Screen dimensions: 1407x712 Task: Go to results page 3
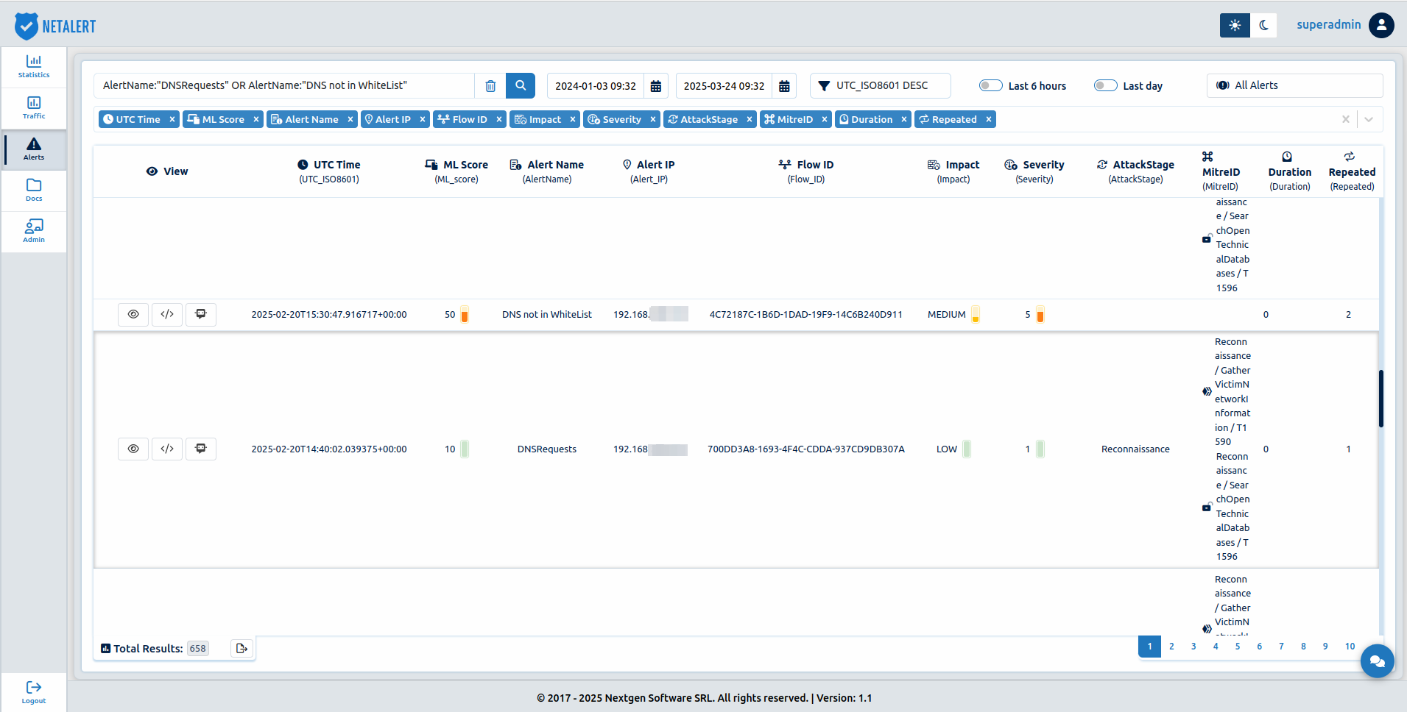[1193, 647]
